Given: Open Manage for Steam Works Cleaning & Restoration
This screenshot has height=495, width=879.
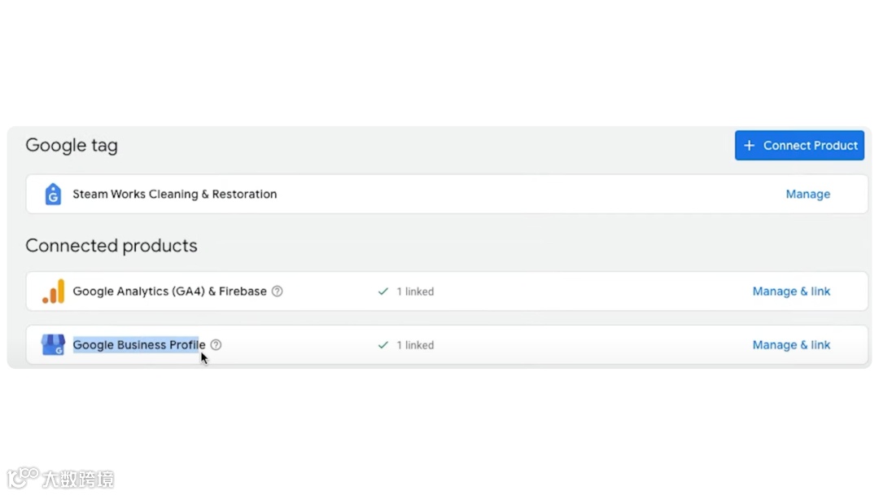Looking at the screenshot, I should pyautogui.click(x=807, y=194).
